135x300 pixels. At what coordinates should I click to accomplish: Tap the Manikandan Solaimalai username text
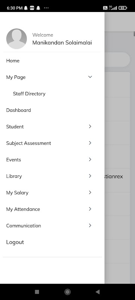click(x=62, y=43)
